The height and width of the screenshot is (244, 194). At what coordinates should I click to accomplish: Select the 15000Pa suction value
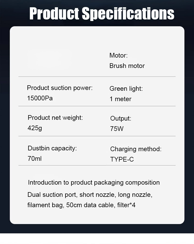(x=40, y=98)
